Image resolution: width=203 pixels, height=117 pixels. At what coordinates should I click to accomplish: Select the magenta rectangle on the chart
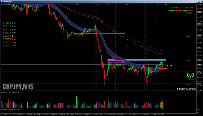[x=115, y=61]
